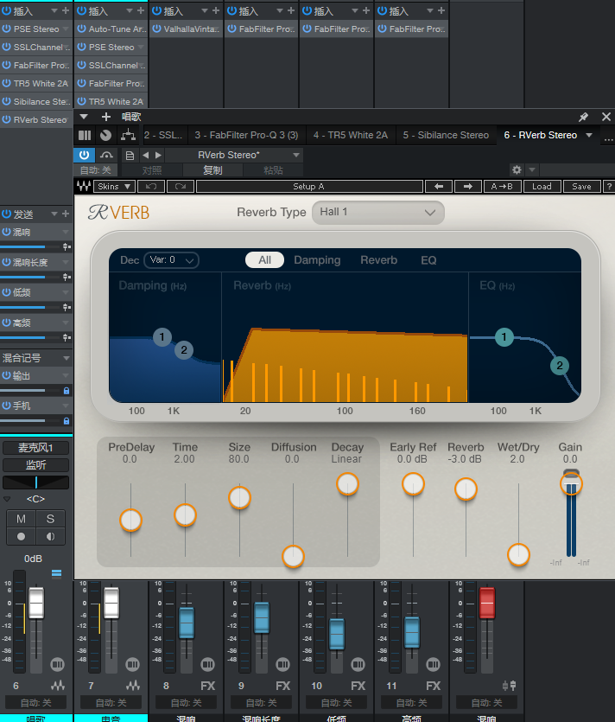The width and height of the screenshot is (615, 722).
Task: Undo last change in Waves toolbar
Action: tap(151, 186)
